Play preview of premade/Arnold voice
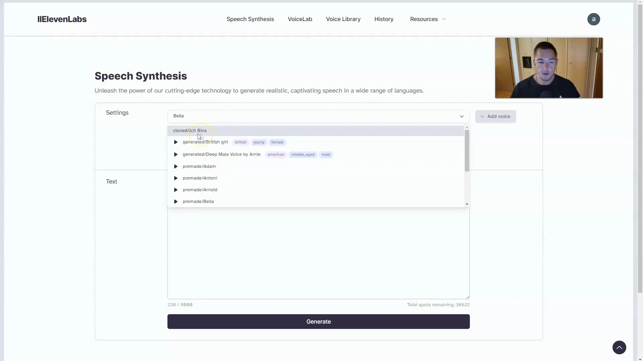The image size is (643, 361). pyautogui.click(x=175, y=190)
